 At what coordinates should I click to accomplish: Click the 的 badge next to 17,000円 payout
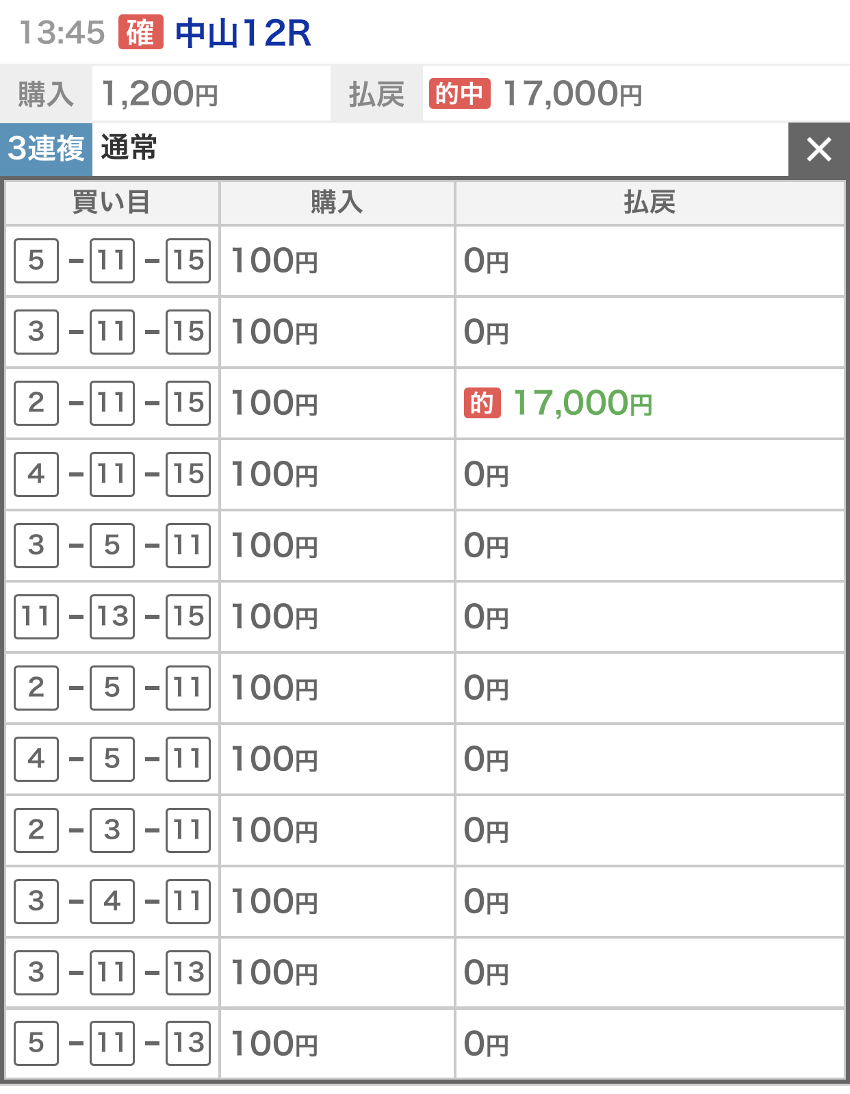point(482,403)
